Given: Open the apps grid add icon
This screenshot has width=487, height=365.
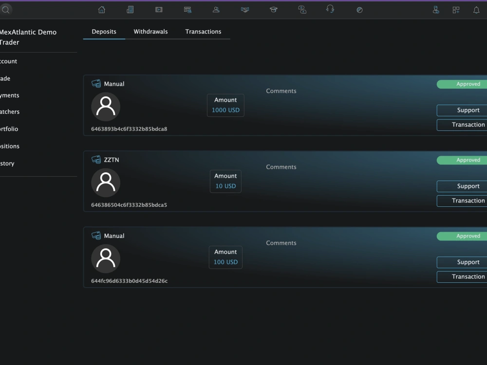Looking at the screenshot, I should point(456,10).
